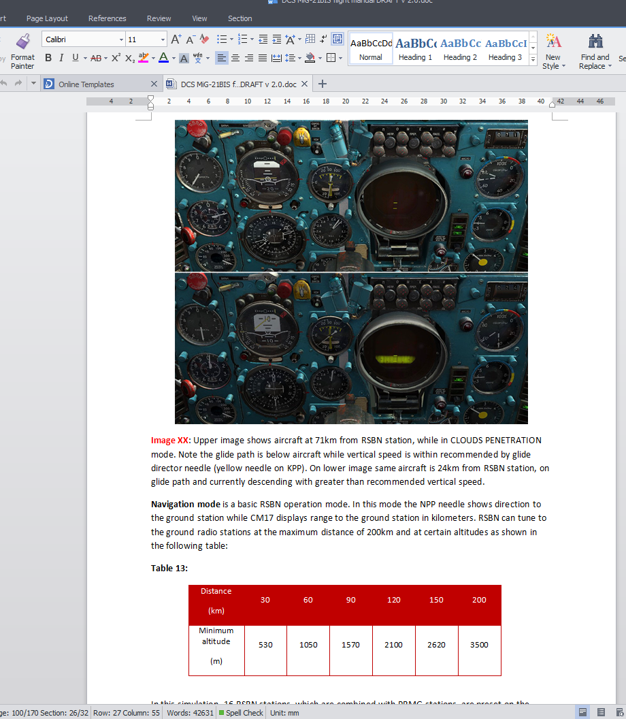Switch to the Online Templates tab
The height and width of the screenshot is (719, 626).
click(x=86, y=84)
